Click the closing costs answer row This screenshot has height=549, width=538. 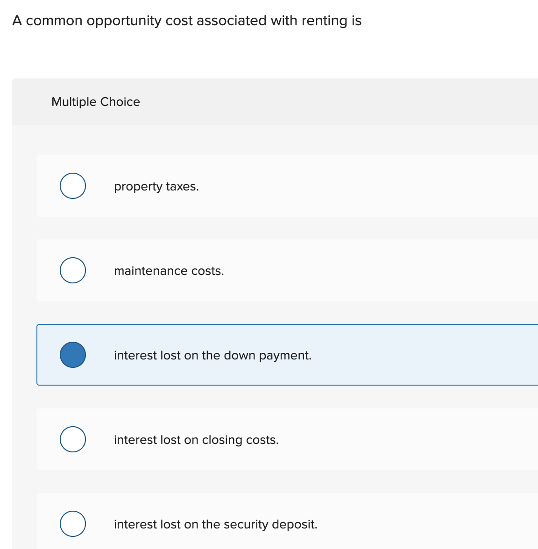[280, 439]
